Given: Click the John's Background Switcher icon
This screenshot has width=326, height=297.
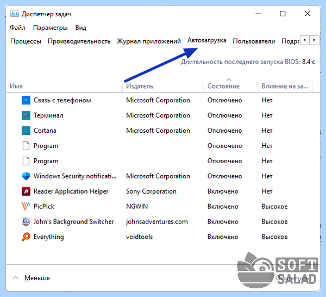Looking at the screenshot, I should [26, 221].
